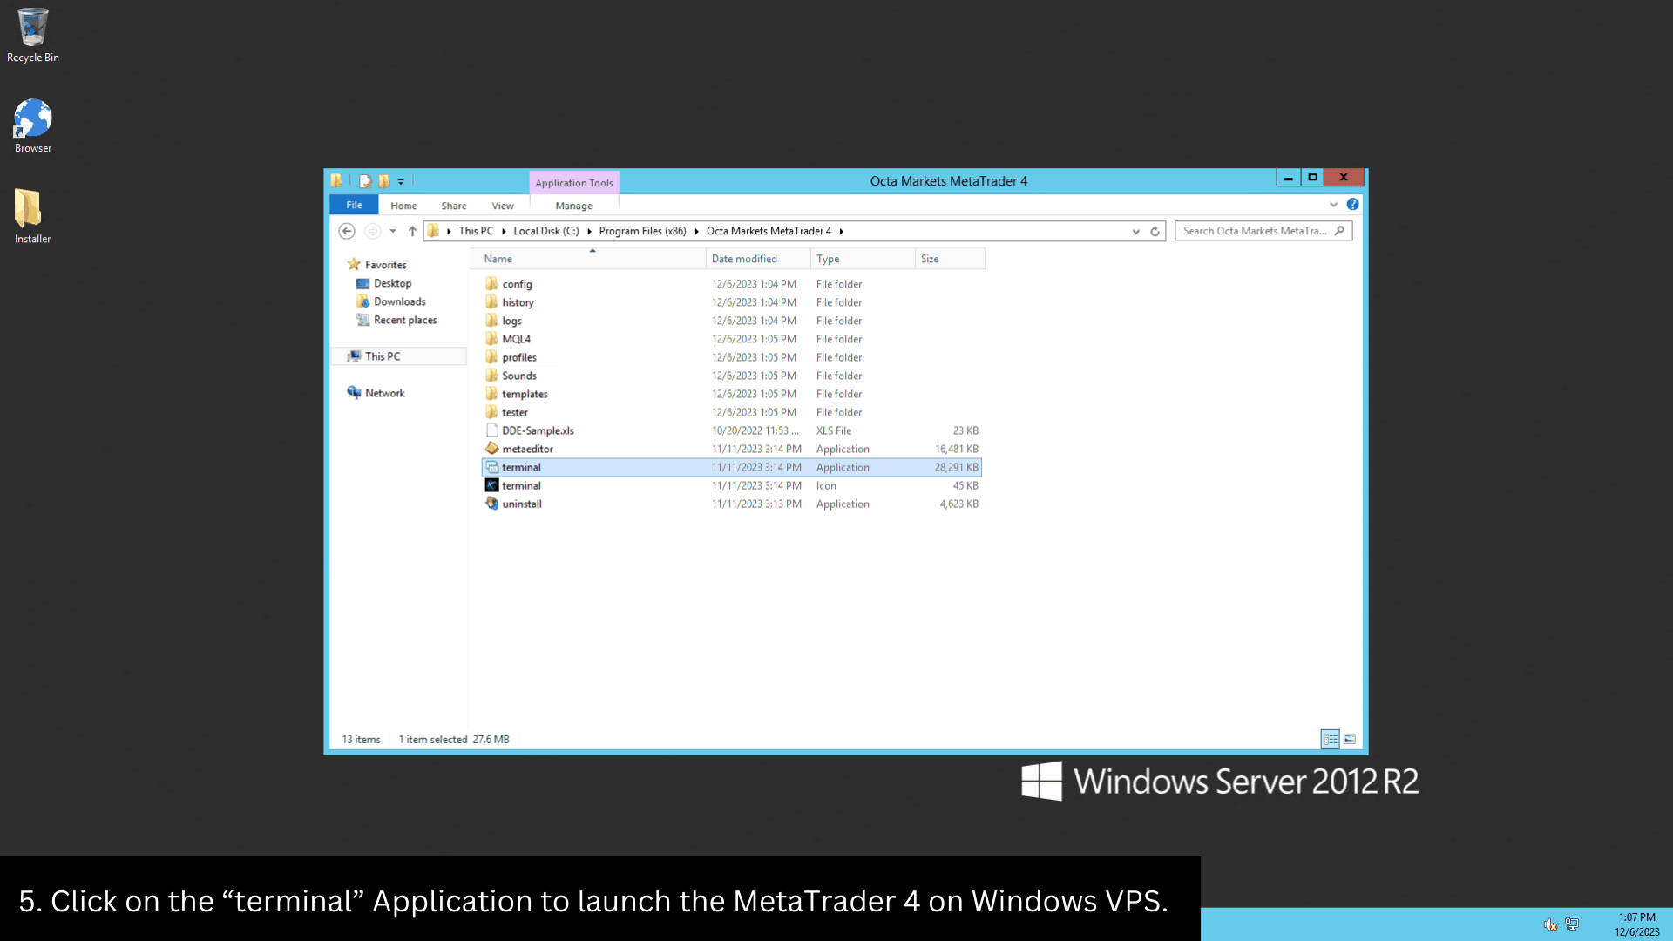The image size is (1673, 941).
Task: Click the Search Octa Markets MetaTrader field
Action: point(1253,232)
